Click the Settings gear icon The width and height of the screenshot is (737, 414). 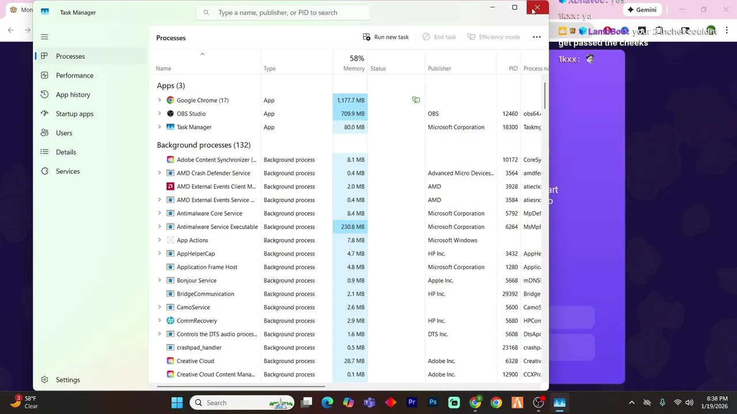[44, 379]
